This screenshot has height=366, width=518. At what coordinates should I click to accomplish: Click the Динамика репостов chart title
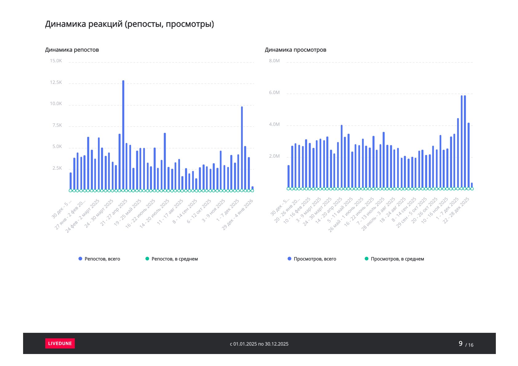72,50
